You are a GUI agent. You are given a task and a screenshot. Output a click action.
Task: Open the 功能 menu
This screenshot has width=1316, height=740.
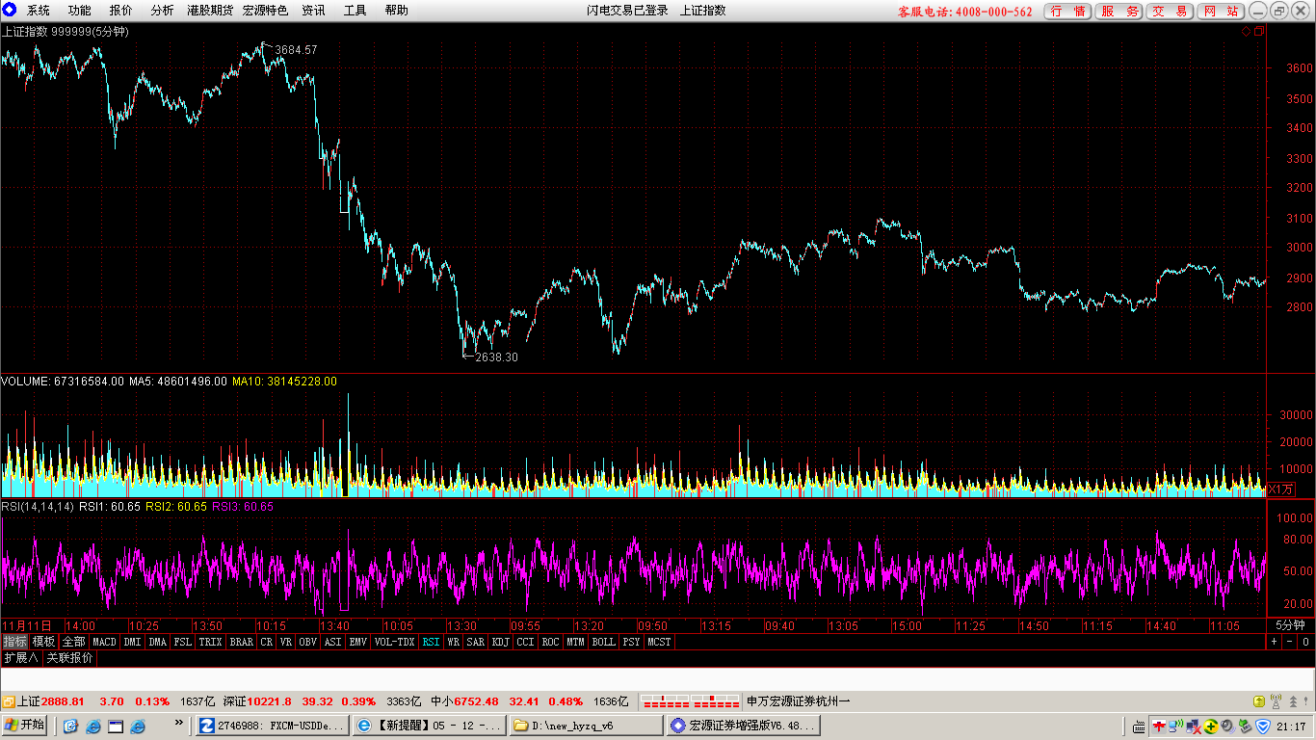pyautogui.click(x=80, y=11)
